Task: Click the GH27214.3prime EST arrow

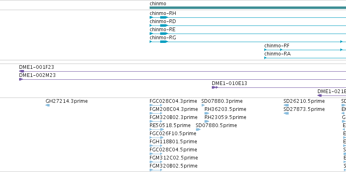Action: click(x=48, y=105)
